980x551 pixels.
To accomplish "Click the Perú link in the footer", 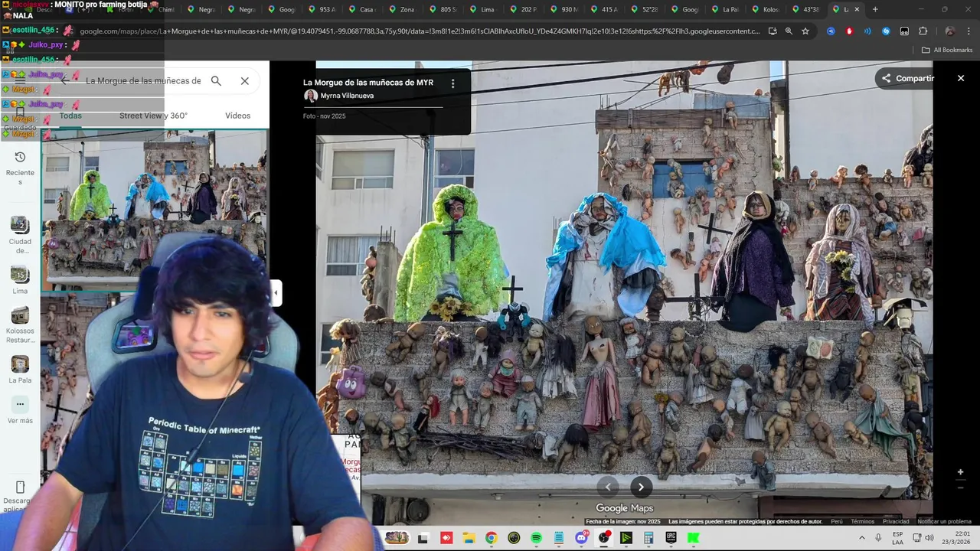I will pos(837,521).
